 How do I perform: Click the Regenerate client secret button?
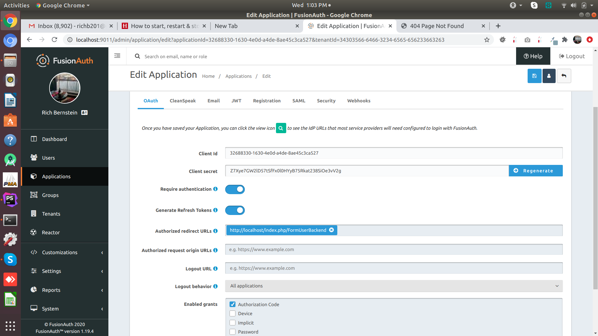(535, 170)
